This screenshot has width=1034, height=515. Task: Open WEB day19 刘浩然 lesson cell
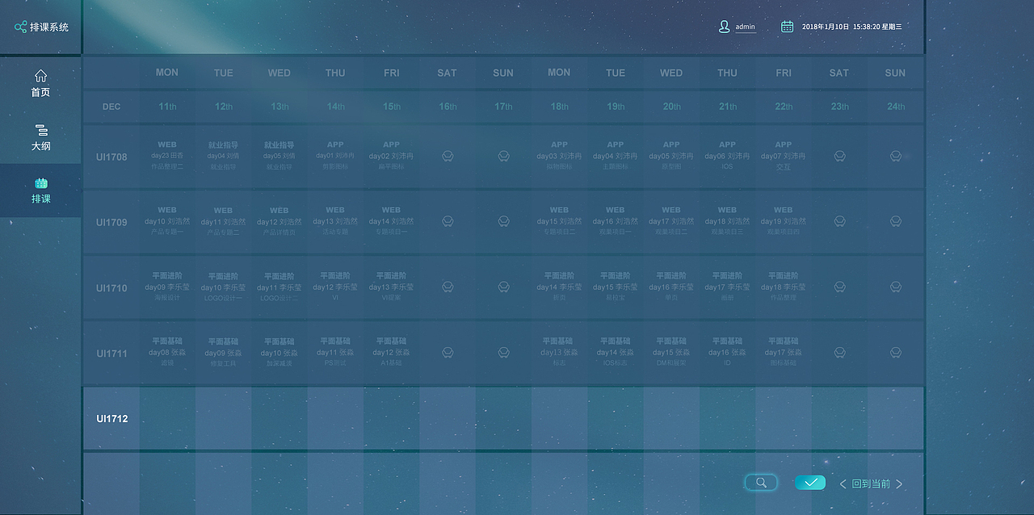click(784, 221)
